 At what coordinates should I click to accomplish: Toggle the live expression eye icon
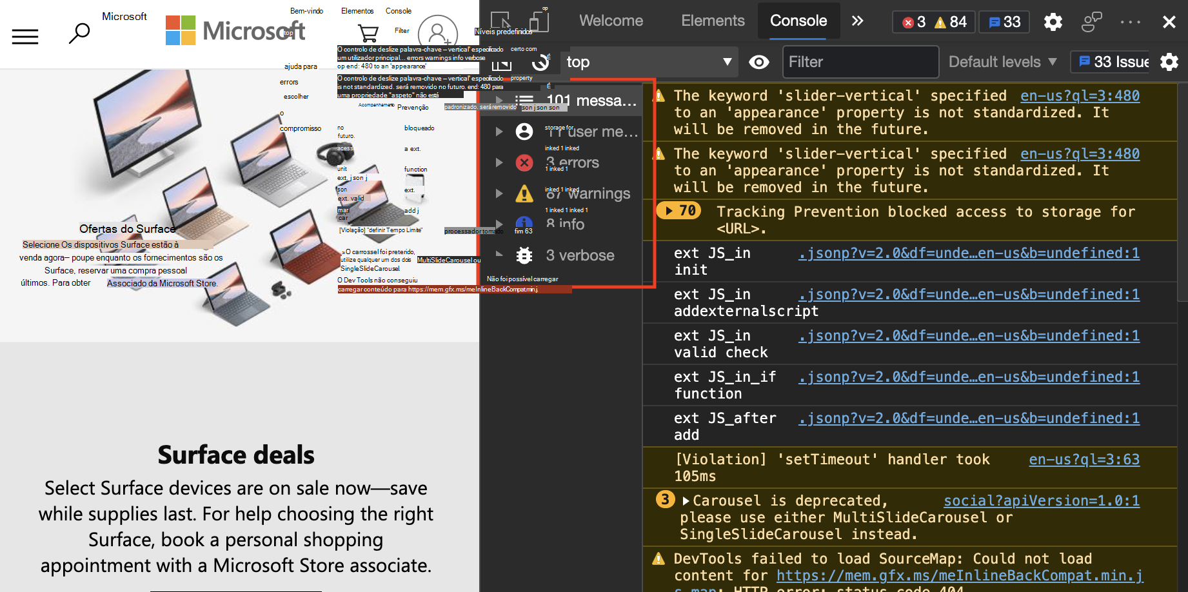[759, 62]
